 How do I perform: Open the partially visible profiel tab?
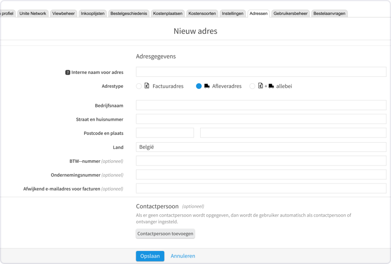7,13
